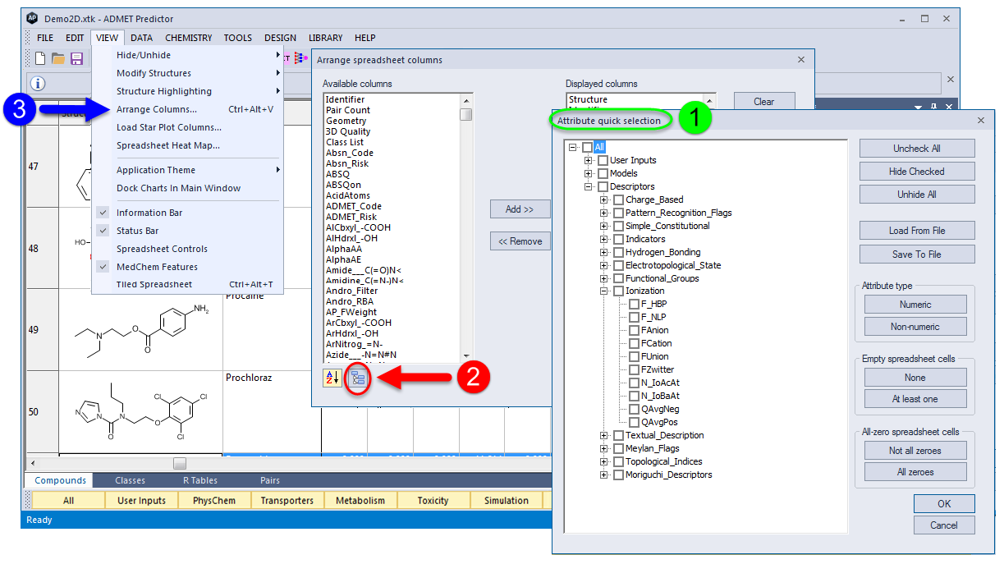1004x564 pixels.
Task: Switch to the R Tables tab
Action: click(x=200, y=480)
